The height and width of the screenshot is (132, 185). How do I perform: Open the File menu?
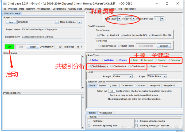point(4,9)
